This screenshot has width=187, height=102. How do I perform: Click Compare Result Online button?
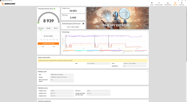pos(48,44)
